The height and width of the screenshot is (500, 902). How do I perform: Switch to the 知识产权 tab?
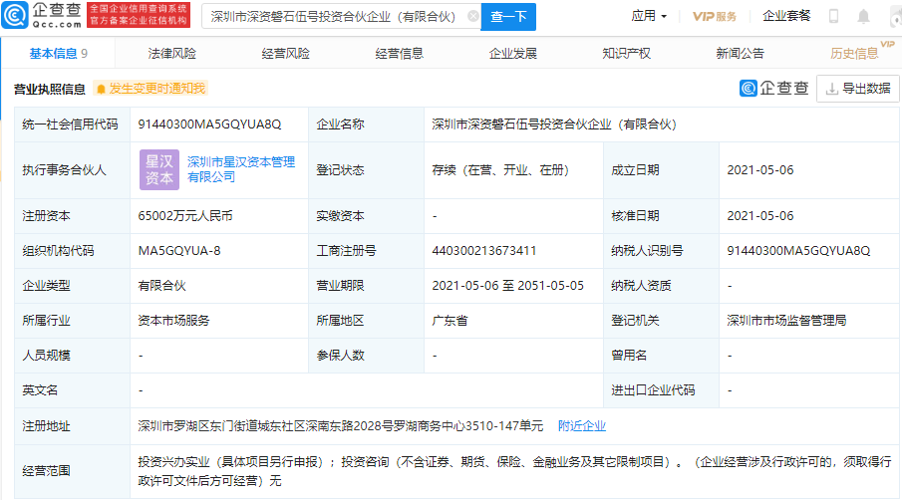pos(627,54)
